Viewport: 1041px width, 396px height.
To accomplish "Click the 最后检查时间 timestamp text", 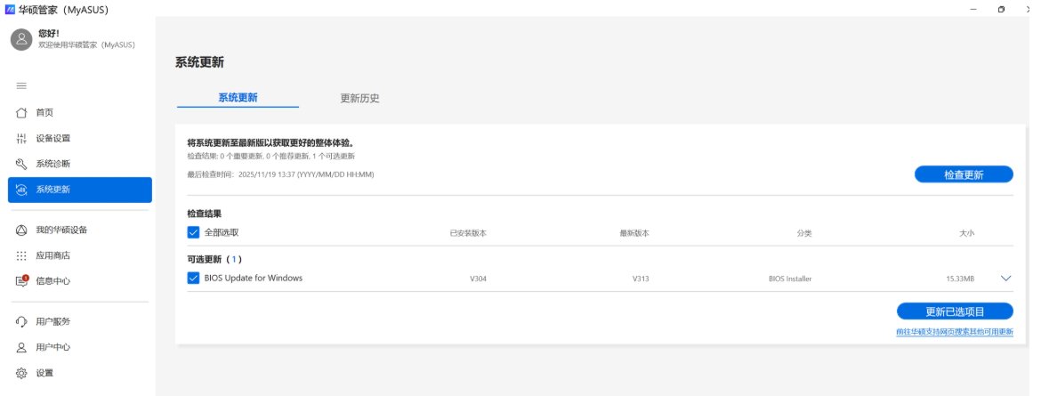I will tap(281, 174).
